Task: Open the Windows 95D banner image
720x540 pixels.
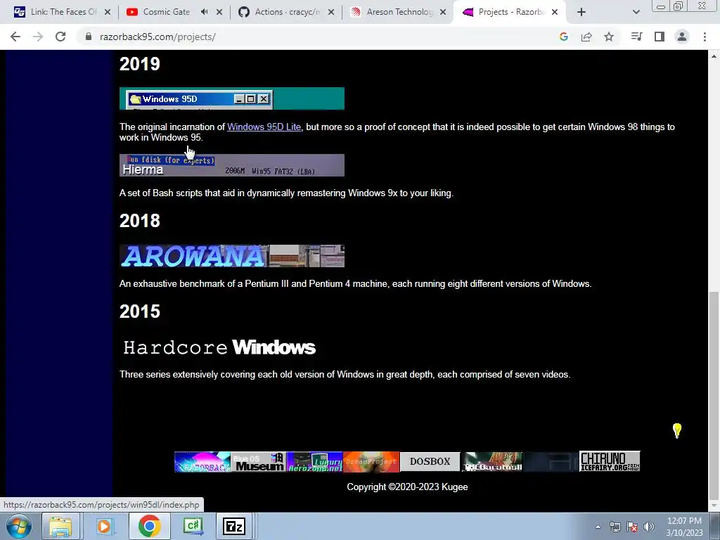Action: point(232,98)
